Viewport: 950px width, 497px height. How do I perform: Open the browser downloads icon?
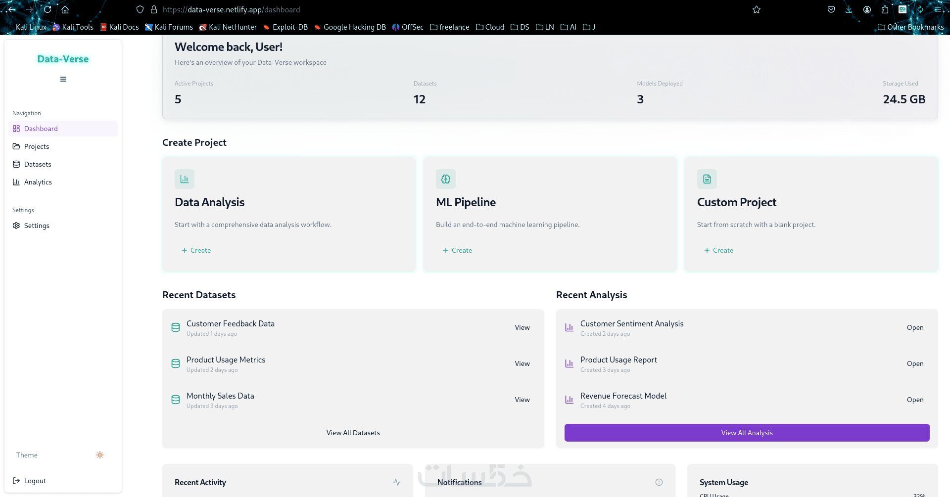coord(849,9)
